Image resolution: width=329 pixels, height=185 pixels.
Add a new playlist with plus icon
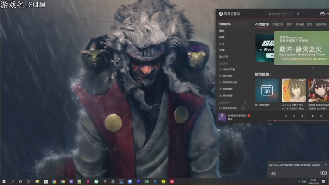click(x=245, y=102)
